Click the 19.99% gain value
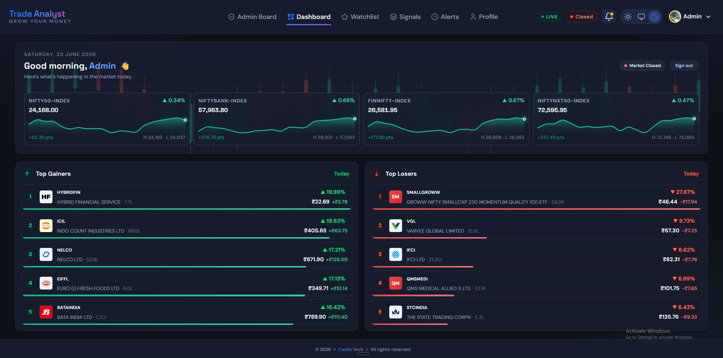This screenshot has height=358, width=723. (333, 192)
